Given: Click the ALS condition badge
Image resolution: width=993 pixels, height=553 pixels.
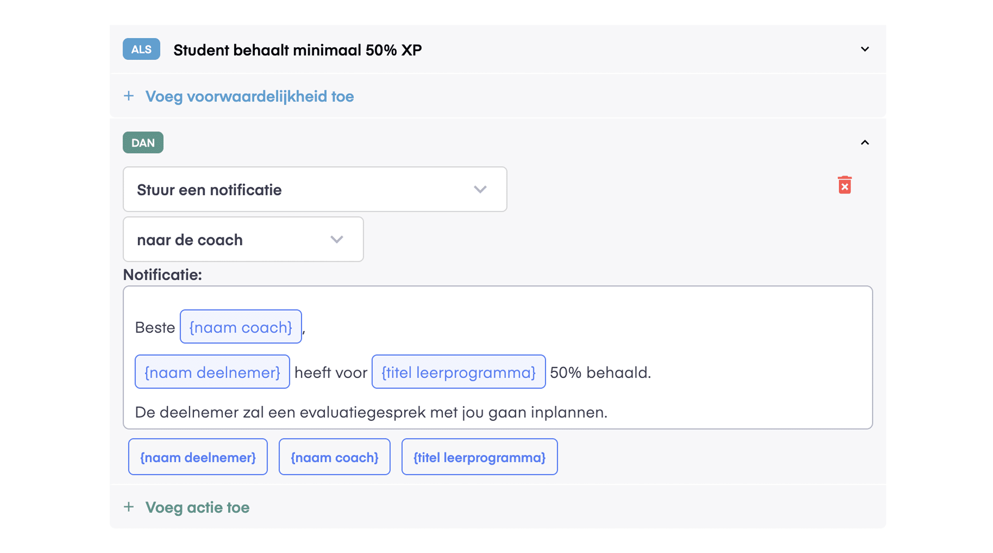Looking at the screenshot, I should [141, 49].
